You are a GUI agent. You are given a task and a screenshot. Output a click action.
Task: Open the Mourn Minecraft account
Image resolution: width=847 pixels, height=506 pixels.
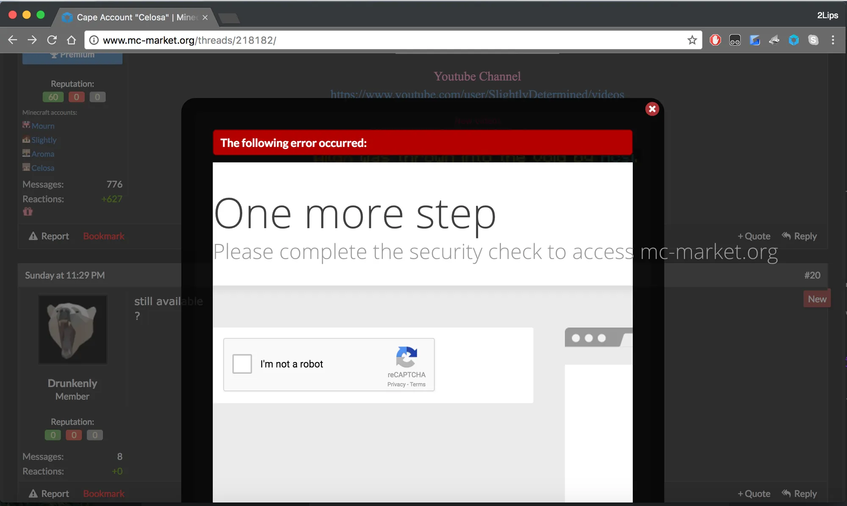tap(43, 126)
